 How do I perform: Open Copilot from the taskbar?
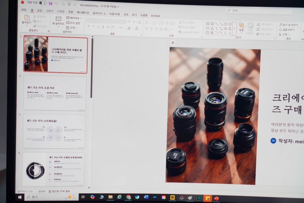(x=92, y=197)
